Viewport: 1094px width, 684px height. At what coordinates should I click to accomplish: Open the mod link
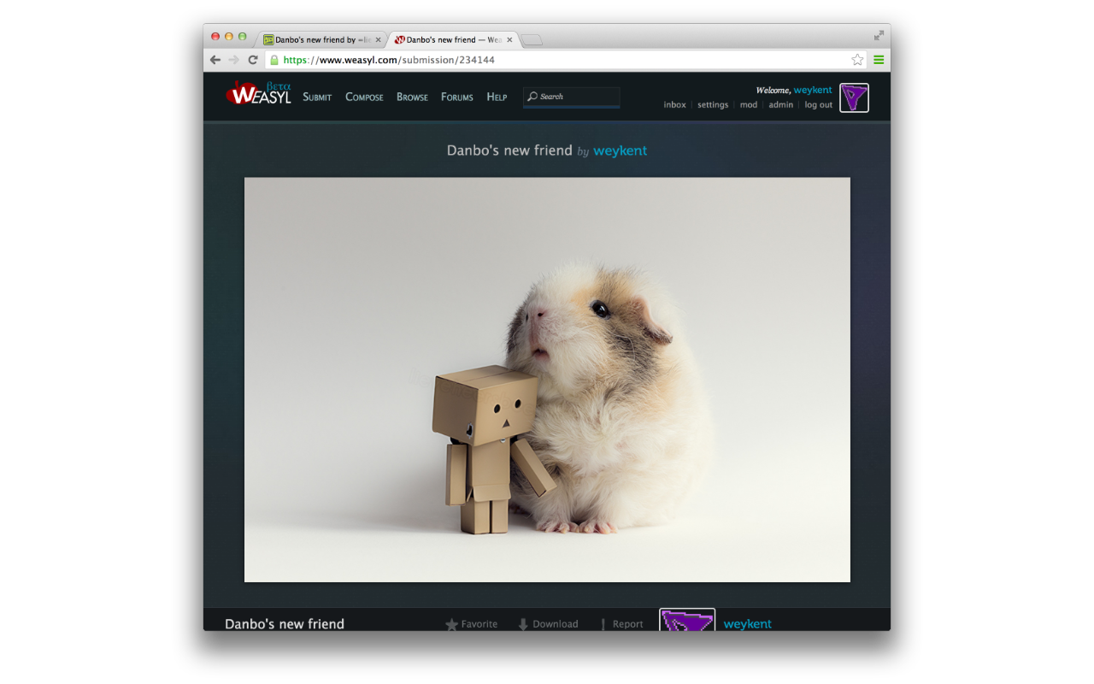point(749,105)
